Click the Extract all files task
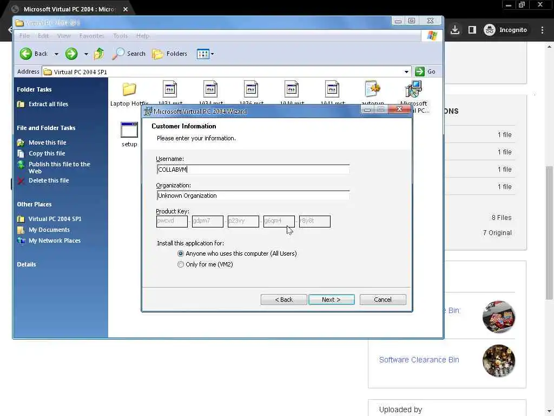Image resolution: width=554 pixels, height=416 pixels. pos(48,104)
